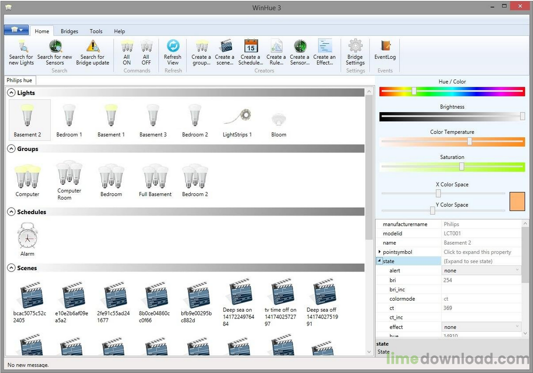
Task: Switch to the Bridges ribbon tab
Action: click(69, 31)
